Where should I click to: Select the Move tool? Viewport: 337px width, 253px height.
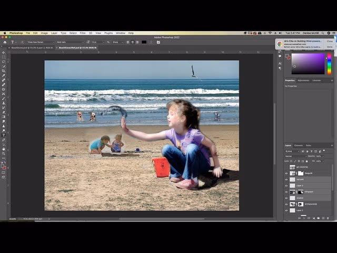4,53
